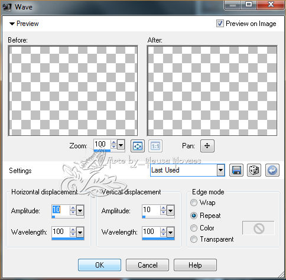
Task: Open the Zoom value dropdown arrow
Action: [x=121, y=145]
